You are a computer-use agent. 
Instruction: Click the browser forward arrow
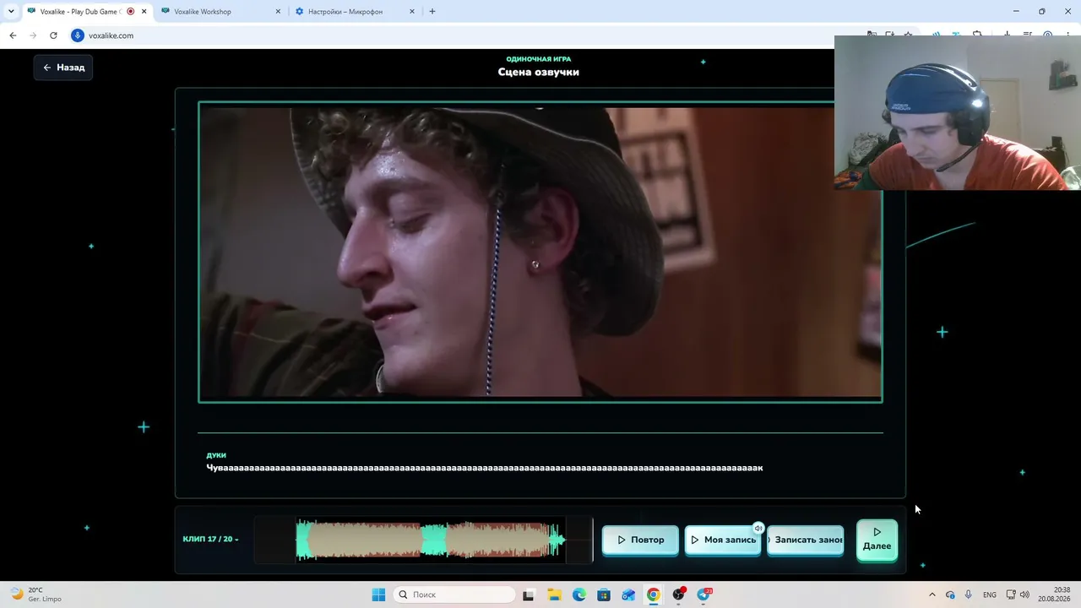(33, 35)
